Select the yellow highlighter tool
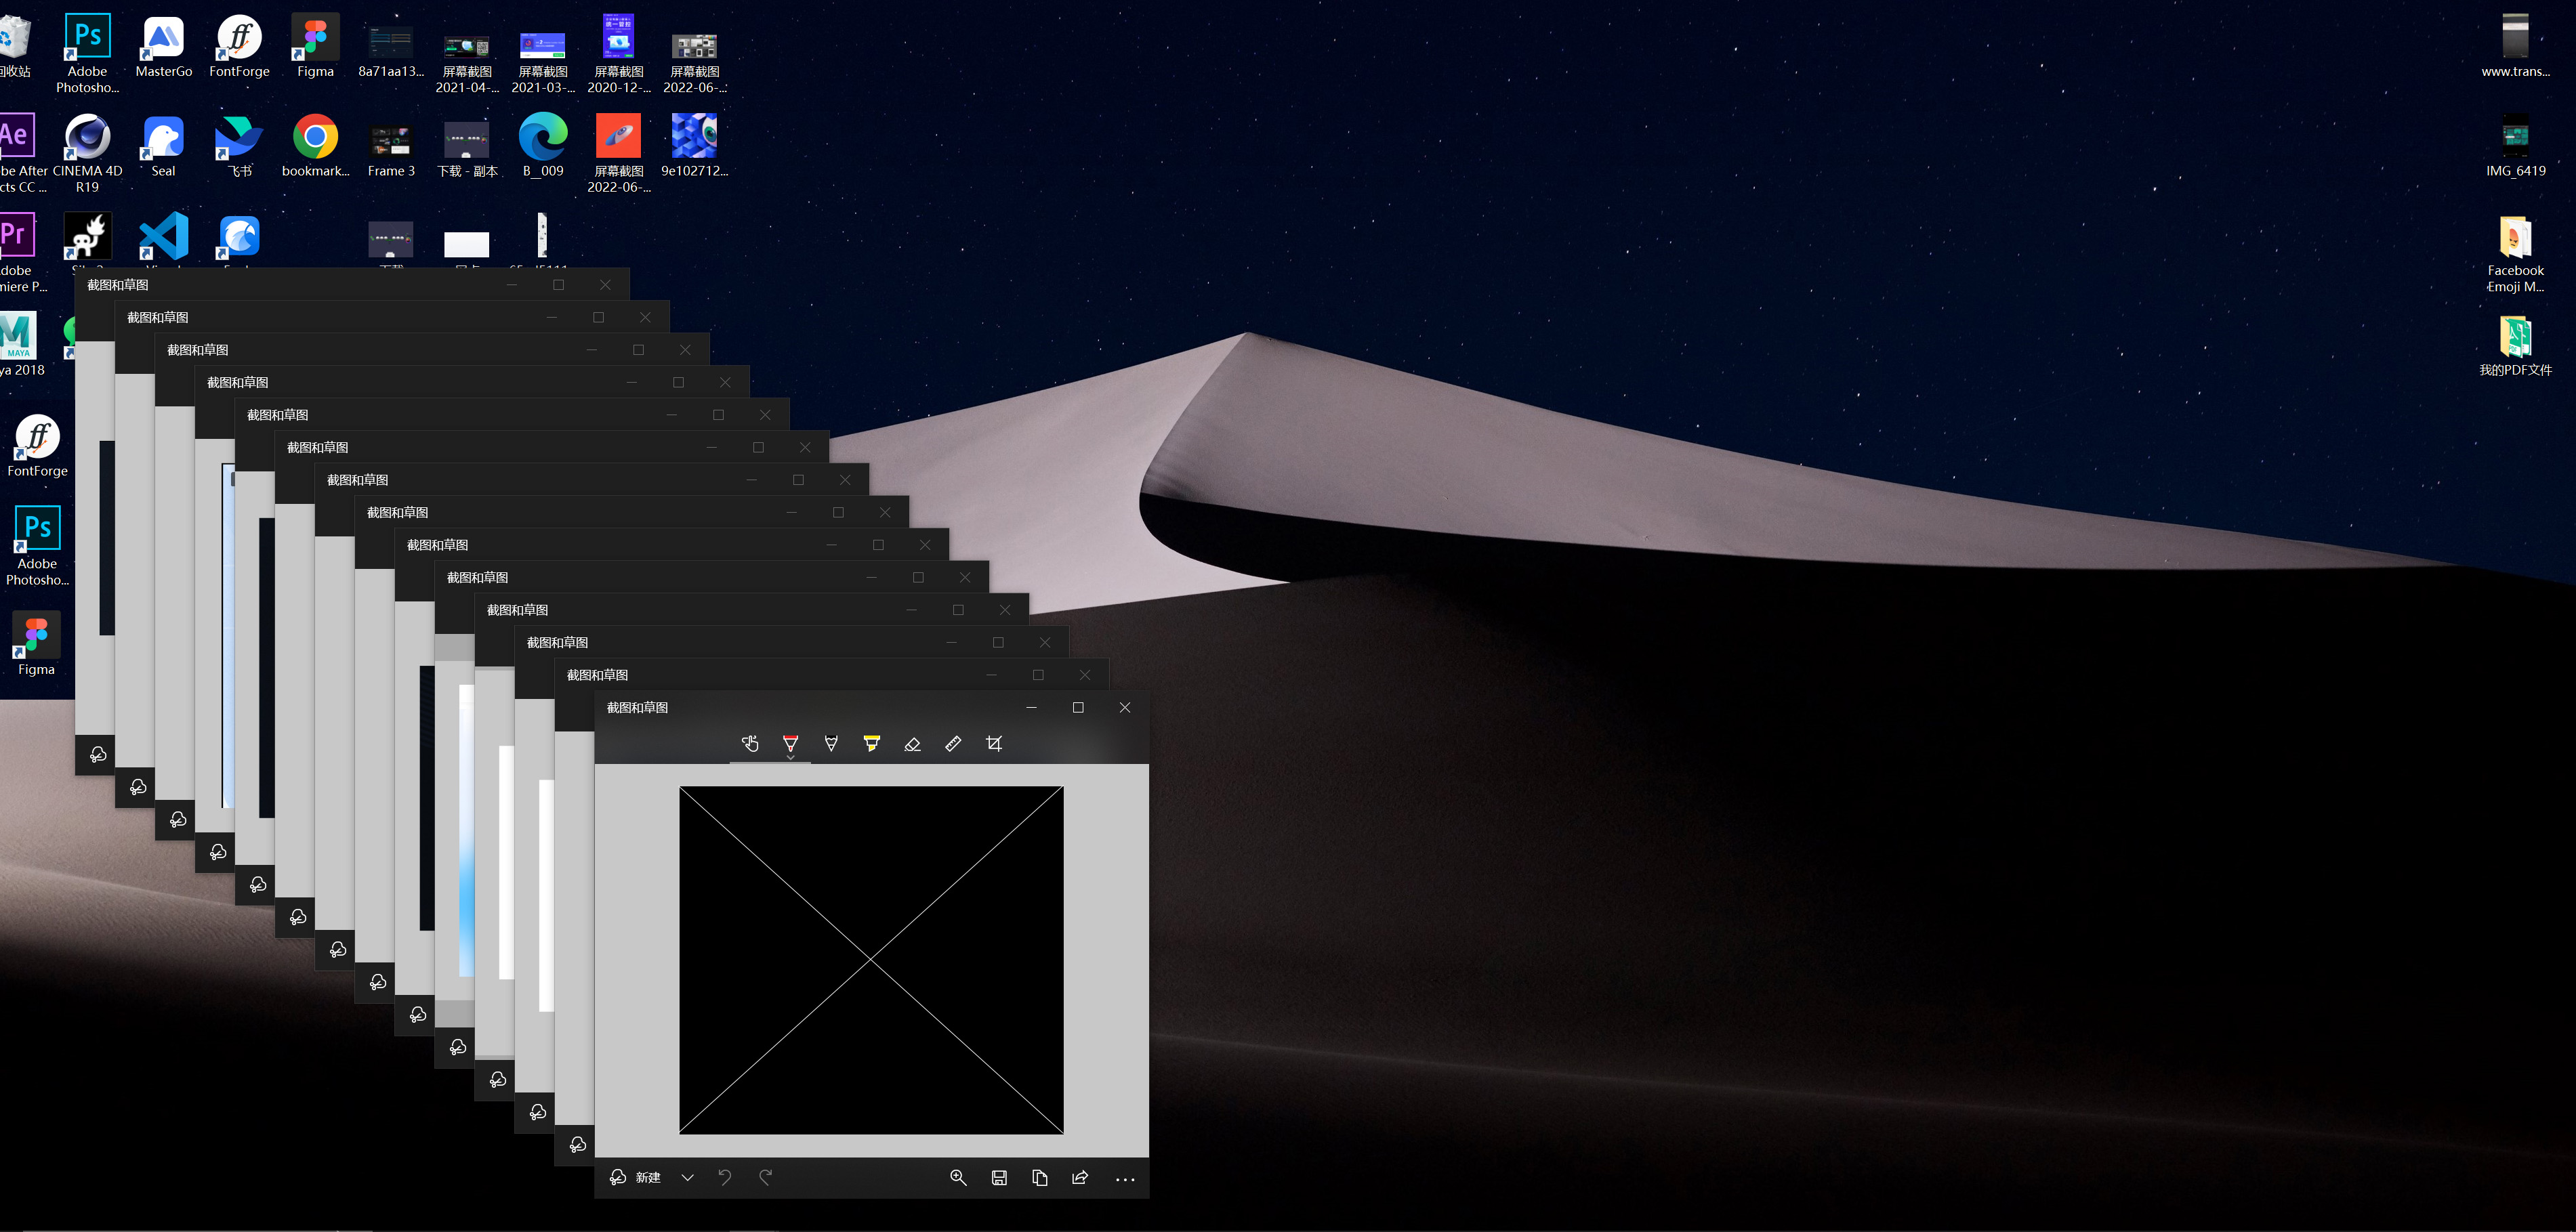Viewport: 2576px width, 1232px height. click(871, 743)
